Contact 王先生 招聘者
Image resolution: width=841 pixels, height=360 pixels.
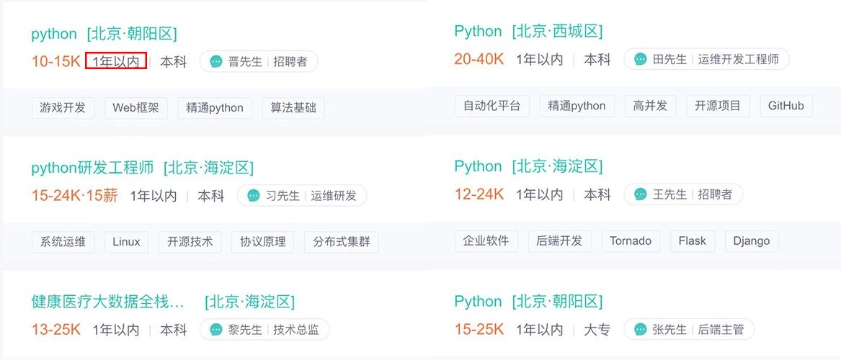(683, 194)
